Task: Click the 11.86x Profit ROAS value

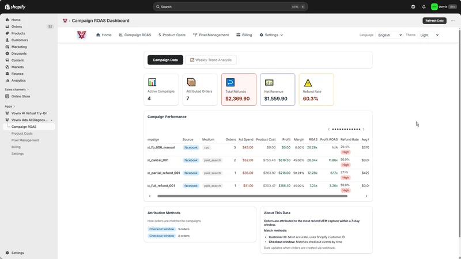Action: [333, 160]
